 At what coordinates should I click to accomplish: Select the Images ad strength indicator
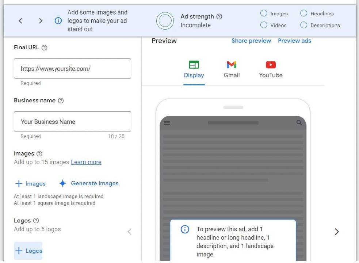264,14
